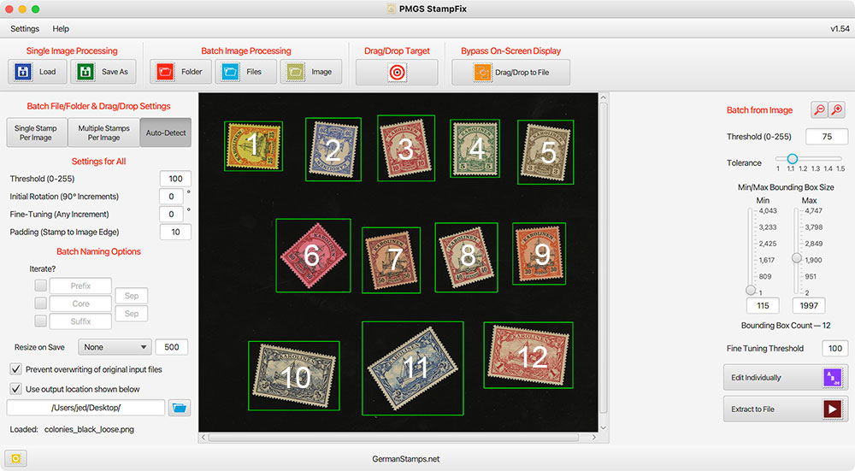Image resolution: width=855 pixels, height=471 pixels.
Task: Click the zoom out magnifier icon
Action: coord(819,109)
